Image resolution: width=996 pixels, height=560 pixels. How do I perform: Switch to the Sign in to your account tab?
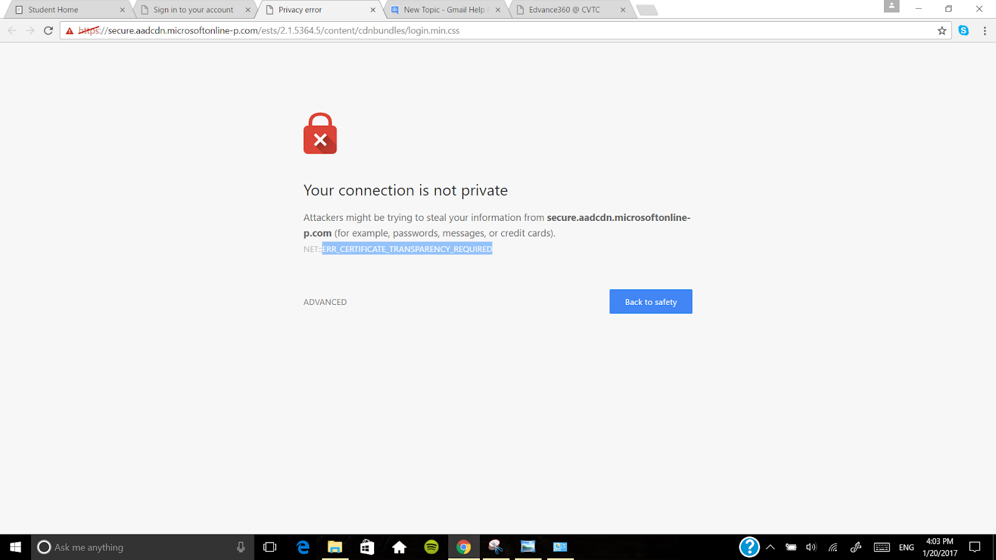(194, 10)
